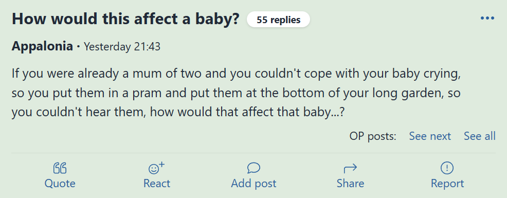The image size is (507, 198).
Task: Click the post's last line ending that baby...?
Action: click(178, 113)
